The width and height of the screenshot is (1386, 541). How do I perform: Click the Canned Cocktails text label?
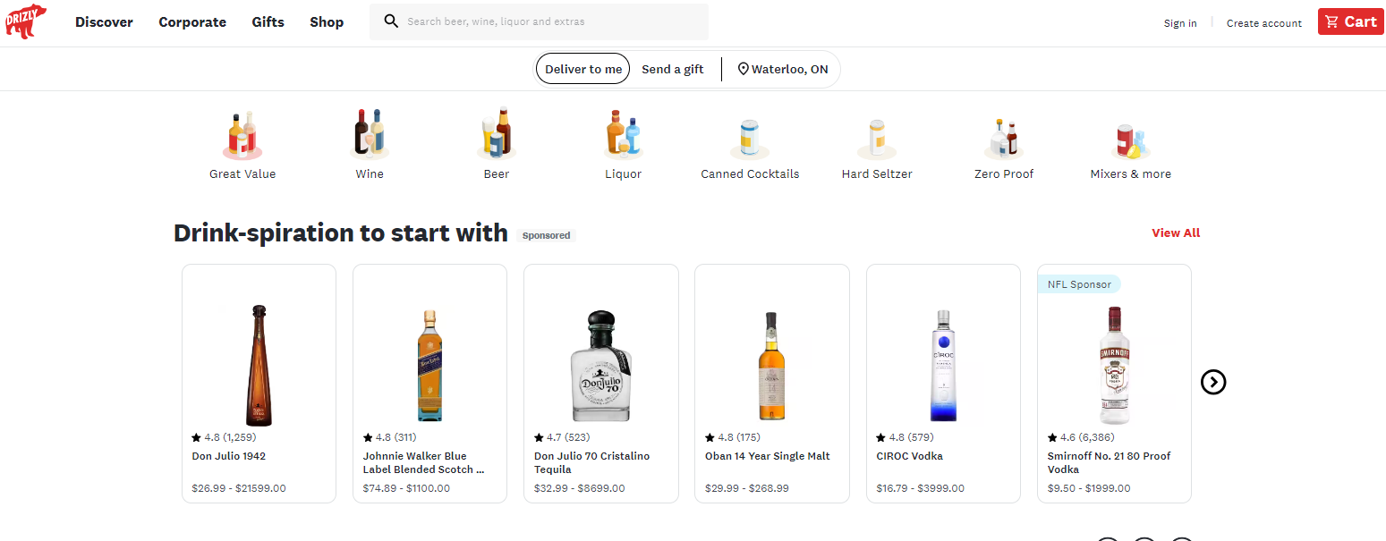click(750, 174)
